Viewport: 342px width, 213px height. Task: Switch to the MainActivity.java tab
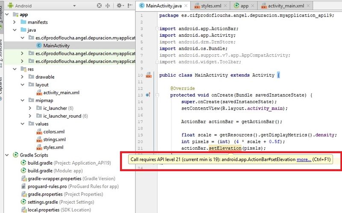tap(164, 6)
